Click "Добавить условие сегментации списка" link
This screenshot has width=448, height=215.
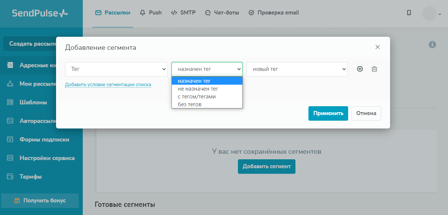point(108,85)
